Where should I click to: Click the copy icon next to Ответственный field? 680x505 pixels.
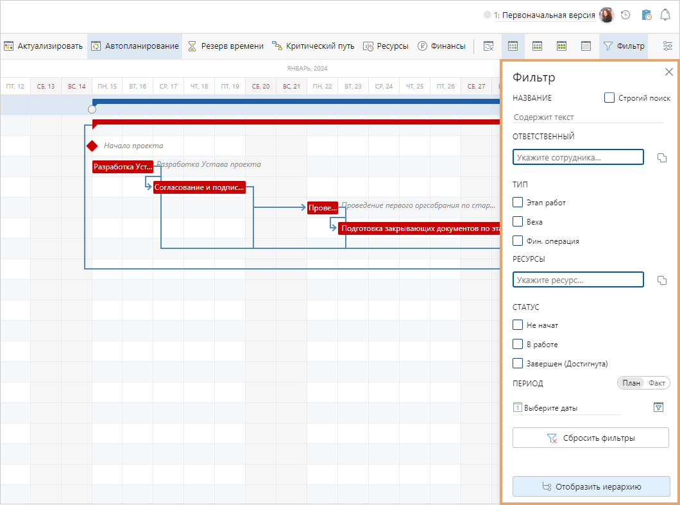[x=662, y=158]
